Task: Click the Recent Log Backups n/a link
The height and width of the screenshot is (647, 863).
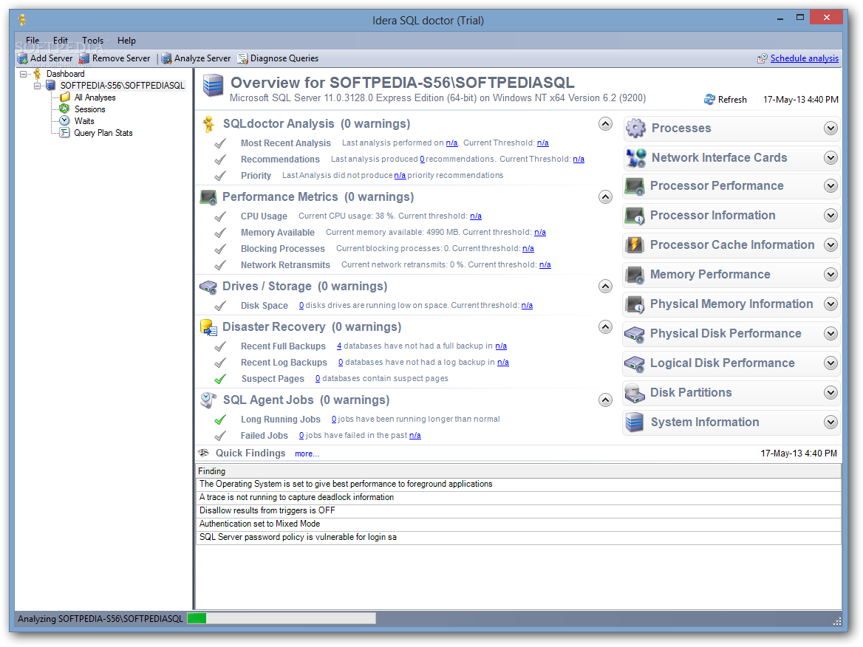Action: pyautogui.click(x=503, y=363)
